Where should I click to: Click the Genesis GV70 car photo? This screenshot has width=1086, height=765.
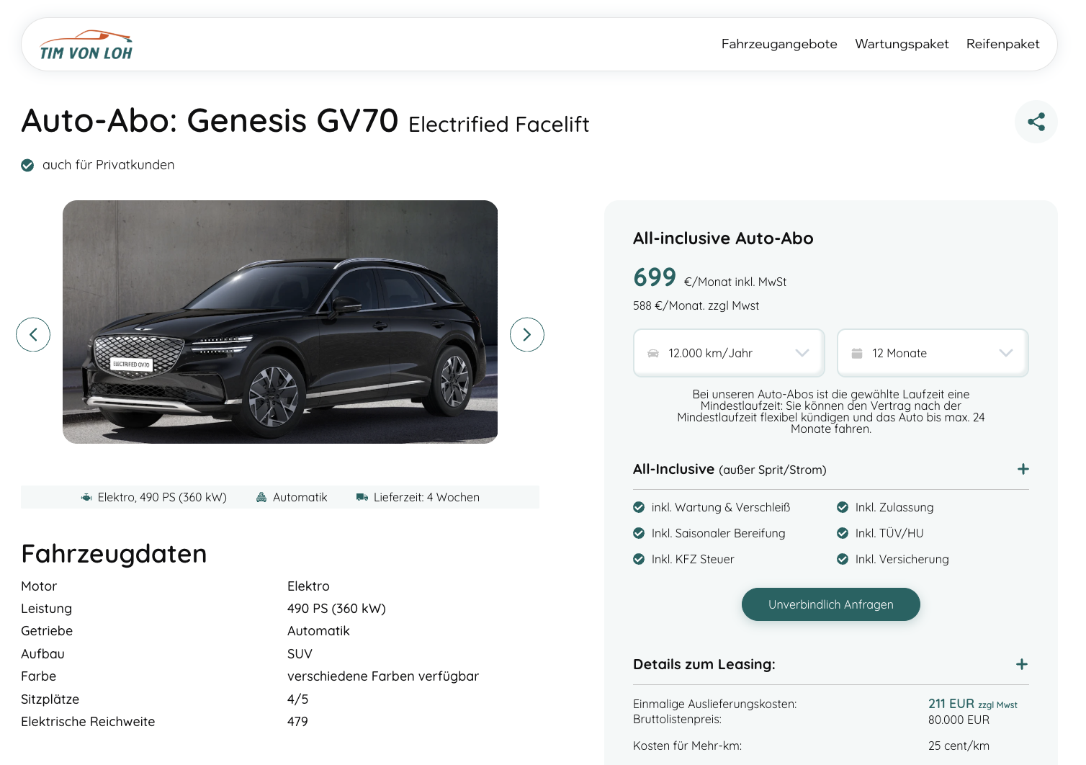[x=280, y=322]
